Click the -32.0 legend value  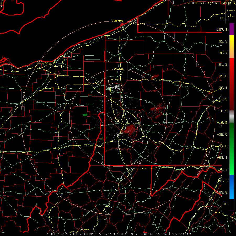click(222, 135)
